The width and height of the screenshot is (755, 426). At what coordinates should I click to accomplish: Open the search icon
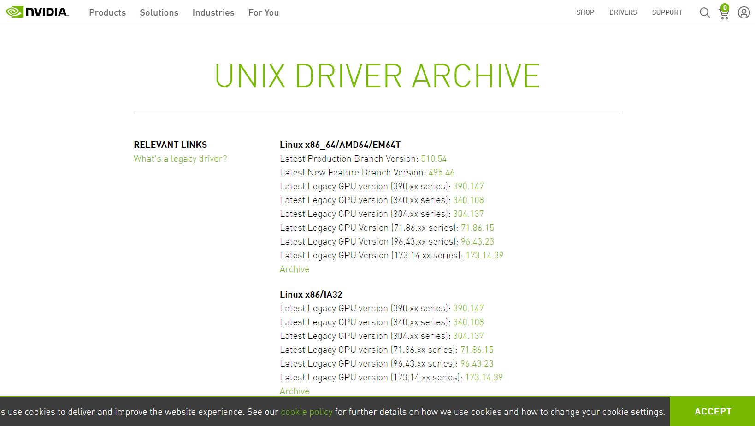705,12
